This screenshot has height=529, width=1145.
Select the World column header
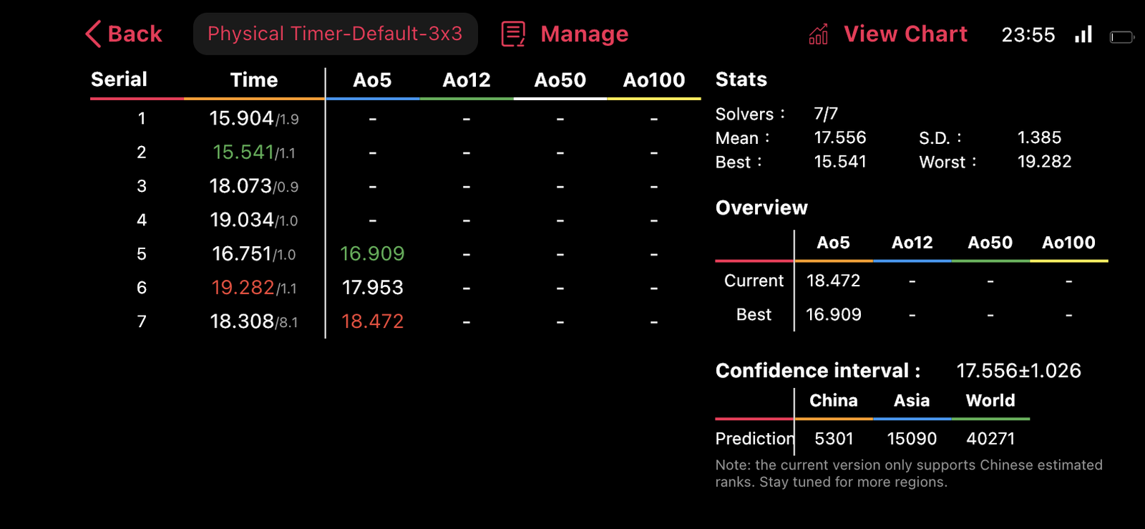[990, 401]
